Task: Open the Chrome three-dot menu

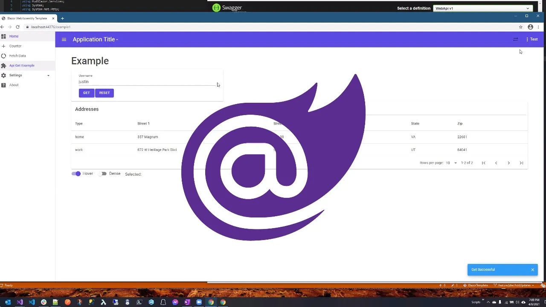Action: (538, 27)
